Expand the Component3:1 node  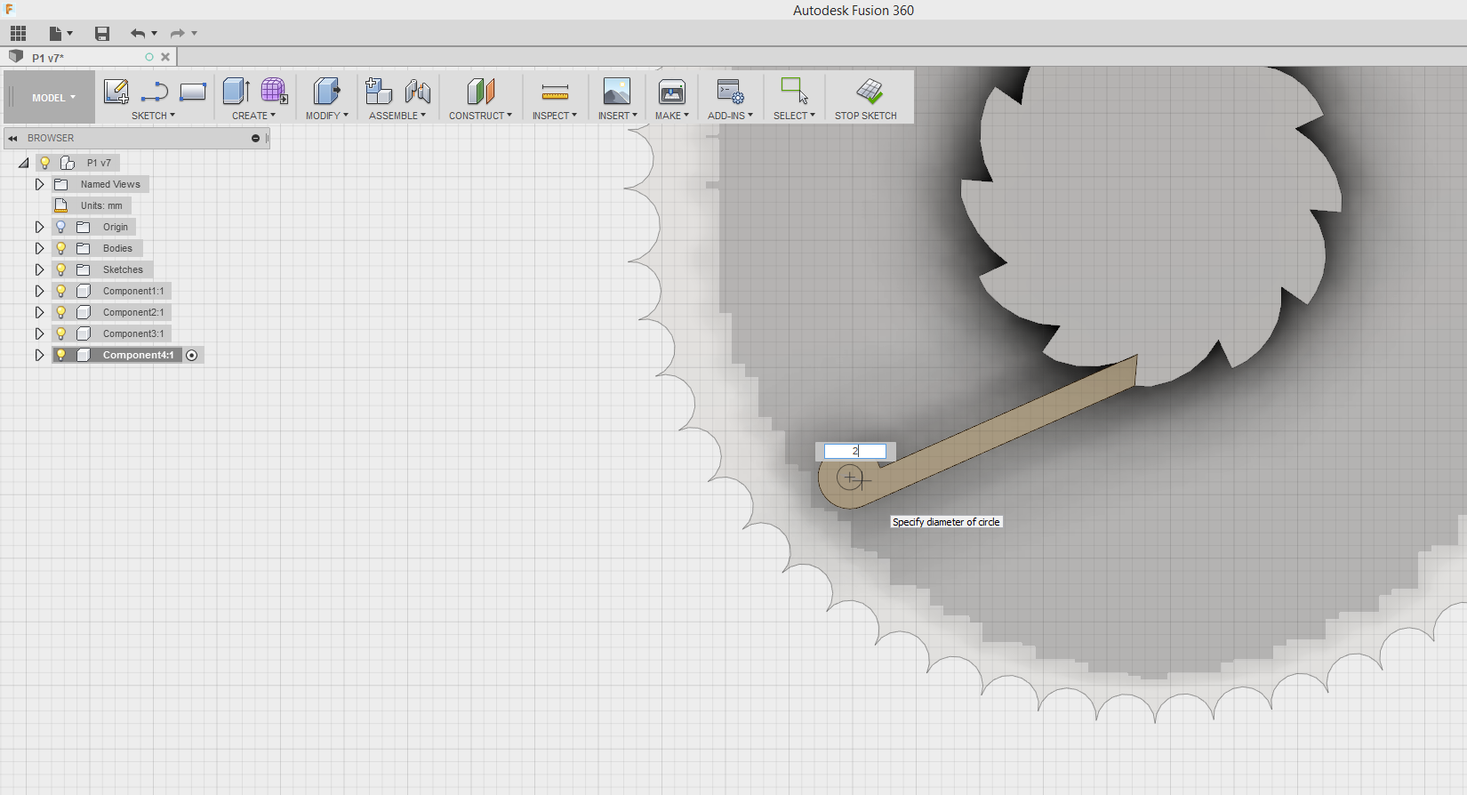(x=39, y=333)
